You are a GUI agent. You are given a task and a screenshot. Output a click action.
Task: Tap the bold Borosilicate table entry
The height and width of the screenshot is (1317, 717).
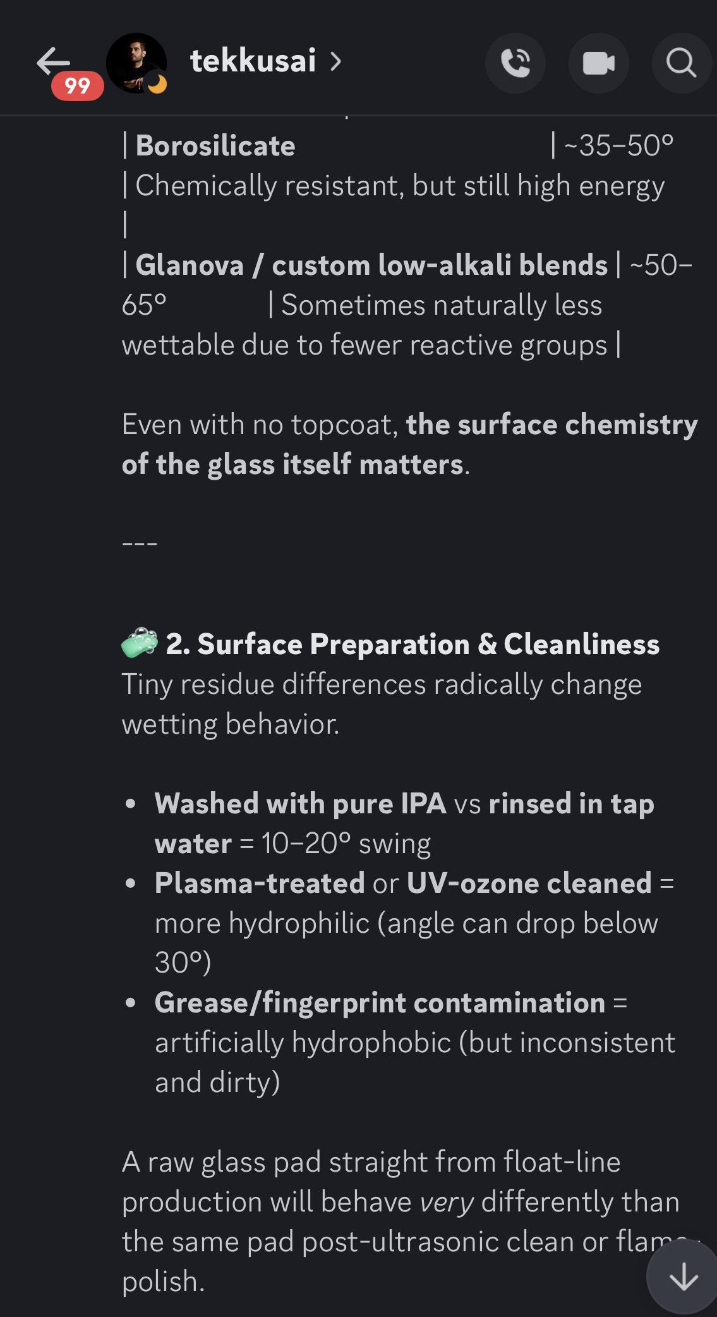215,146
